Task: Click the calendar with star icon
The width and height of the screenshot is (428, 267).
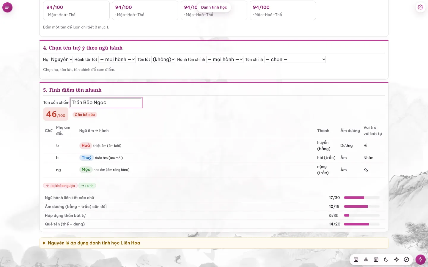Action: 356,260
